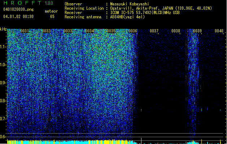The height and width of the screenshot is (144, 227).
Task: Click the 'meteor' label
Action: tap(51, 11)
